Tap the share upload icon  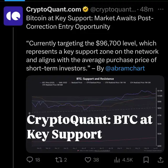pyautogui.click(x=160, y=159)
